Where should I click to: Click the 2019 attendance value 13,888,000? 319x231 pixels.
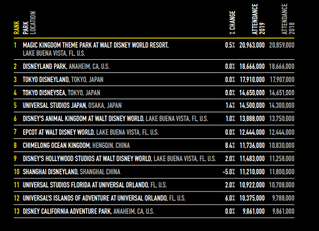click(x=252, y=119)
